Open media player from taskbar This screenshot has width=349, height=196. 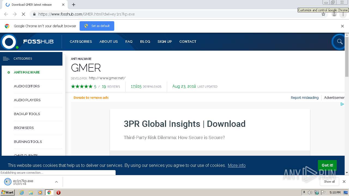pyautogui.click(x=40, y=192)
